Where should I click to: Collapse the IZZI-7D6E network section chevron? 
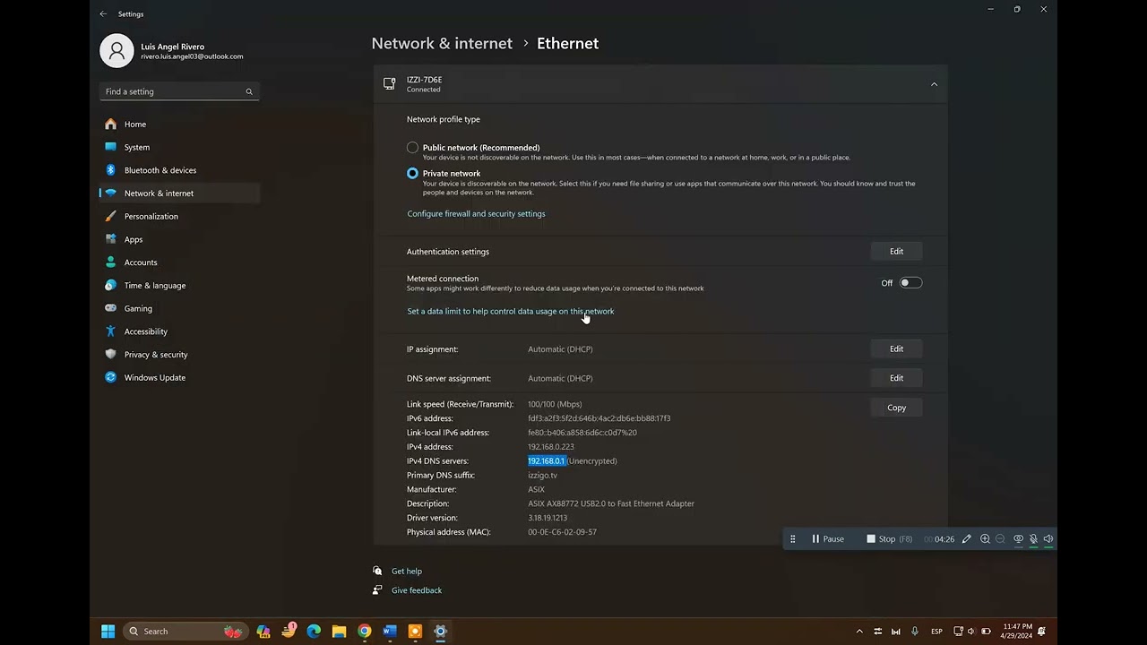point(934,84)
